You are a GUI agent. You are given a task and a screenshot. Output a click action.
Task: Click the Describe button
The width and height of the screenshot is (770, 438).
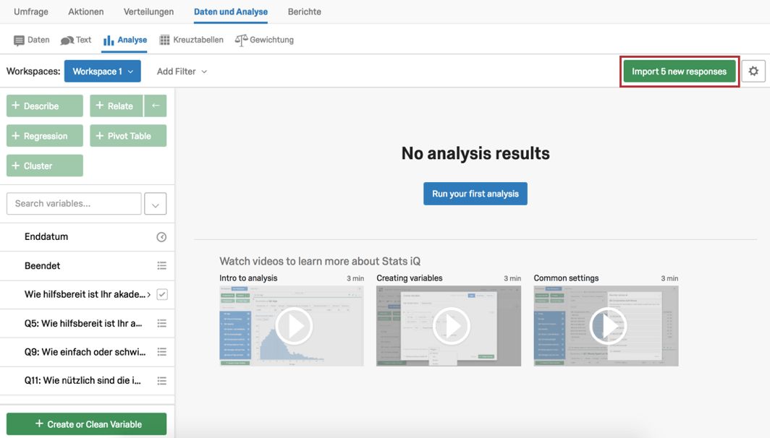45,106
